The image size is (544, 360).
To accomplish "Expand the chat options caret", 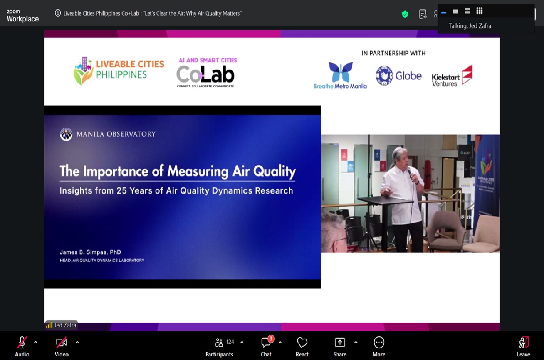I will (280, 342).
